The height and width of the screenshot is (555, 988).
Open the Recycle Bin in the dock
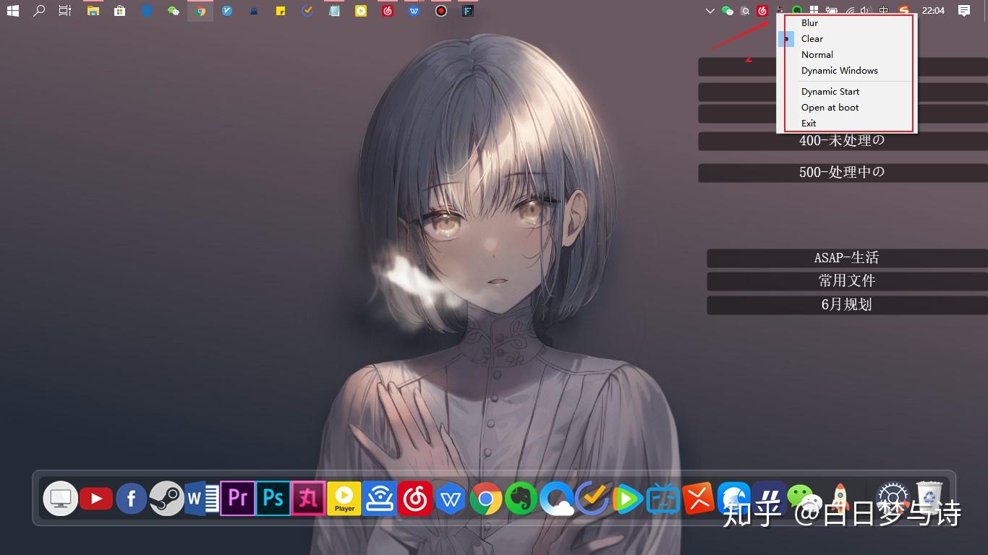929,497
